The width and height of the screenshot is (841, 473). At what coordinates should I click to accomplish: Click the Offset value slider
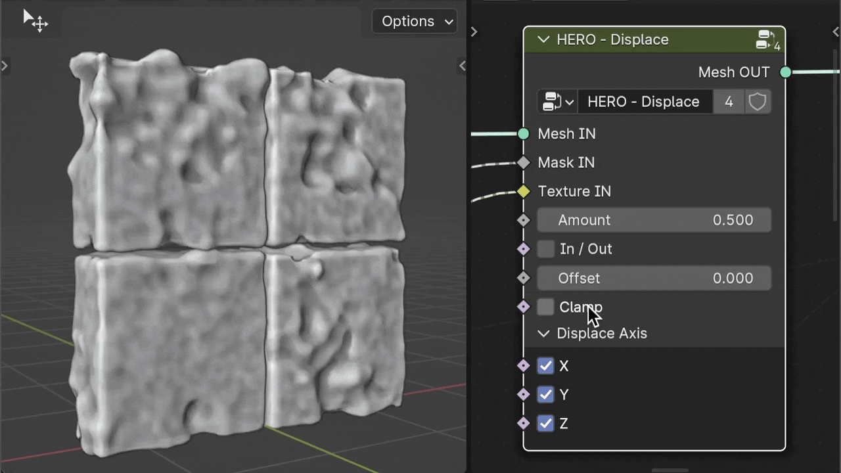(x=654, y=278)
